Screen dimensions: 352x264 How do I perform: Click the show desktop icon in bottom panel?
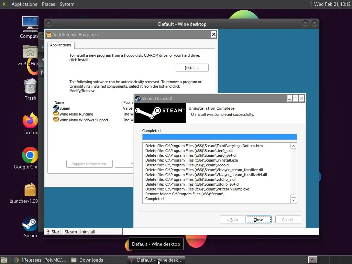click(4, 260)
